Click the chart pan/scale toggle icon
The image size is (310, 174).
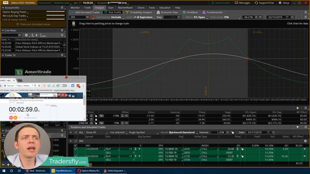74,24
